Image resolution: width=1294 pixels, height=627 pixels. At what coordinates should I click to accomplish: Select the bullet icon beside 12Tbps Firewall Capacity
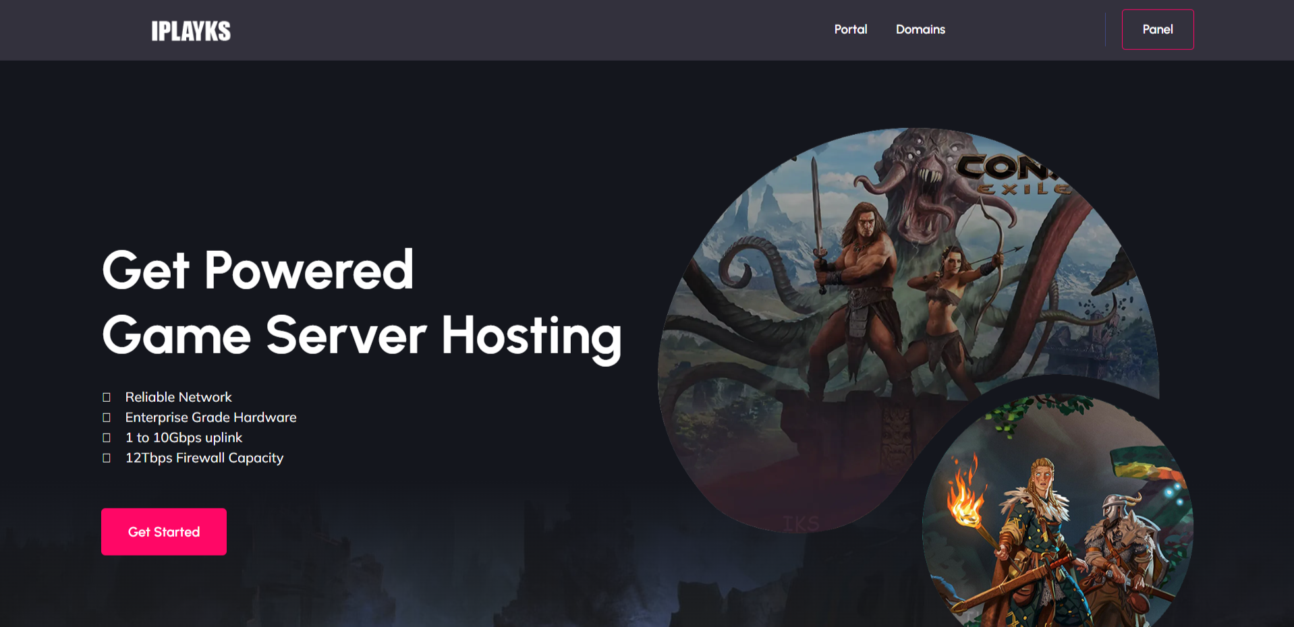107,458
